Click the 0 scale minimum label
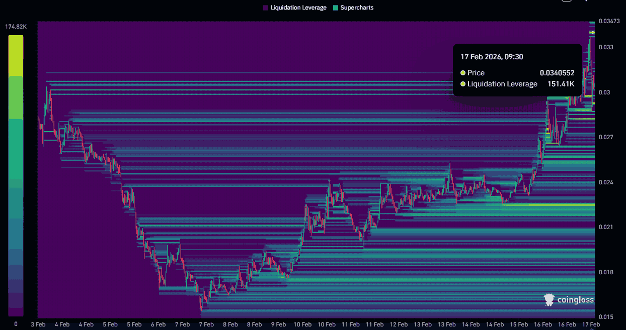 click(x=16, y=324)
